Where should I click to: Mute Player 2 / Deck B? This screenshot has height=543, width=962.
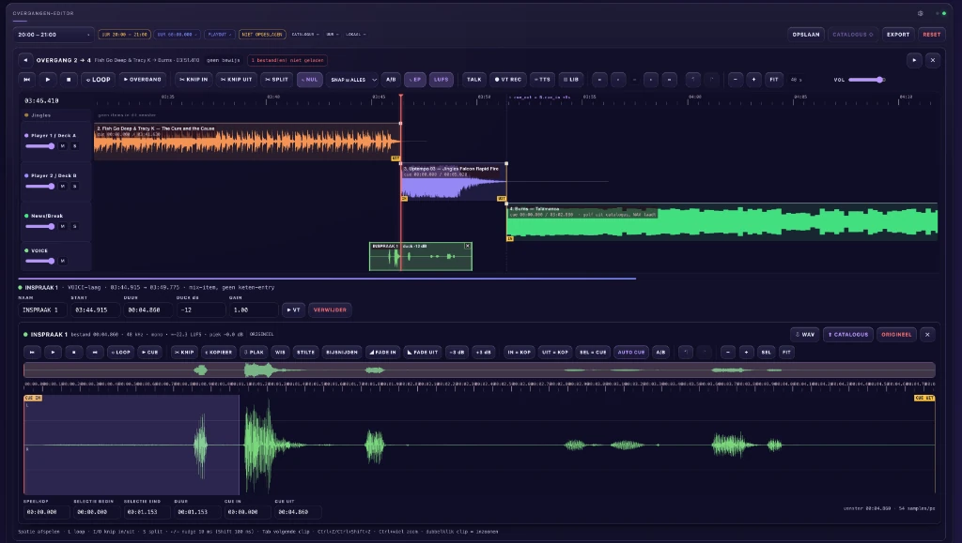click(x=63, y=186)
